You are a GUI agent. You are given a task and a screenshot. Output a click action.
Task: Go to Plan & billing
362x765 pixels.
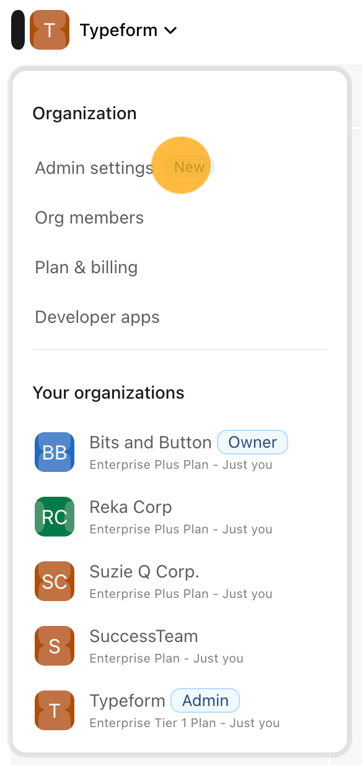tap(86, 267)
